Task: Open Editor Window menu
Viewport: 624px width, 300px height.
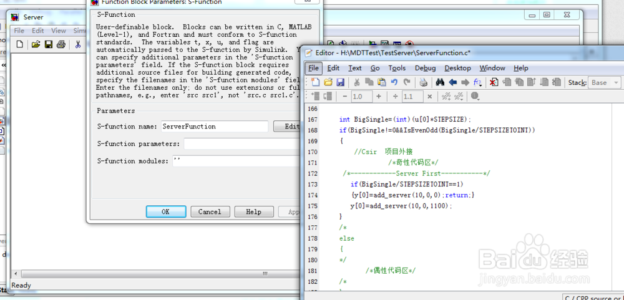Action: point(492,68)
